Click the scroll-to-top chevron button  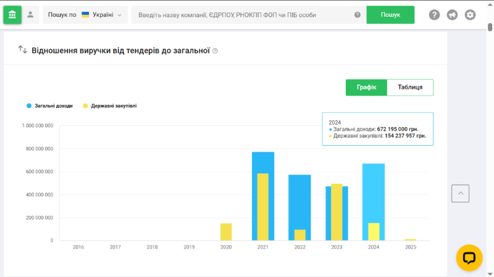[x=460, y=193]
